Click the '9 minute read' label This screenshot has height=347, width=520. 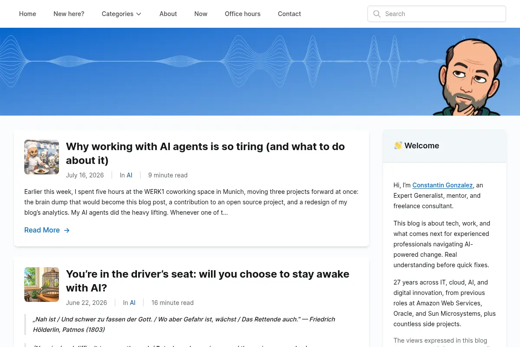click(x=168, y=175)
